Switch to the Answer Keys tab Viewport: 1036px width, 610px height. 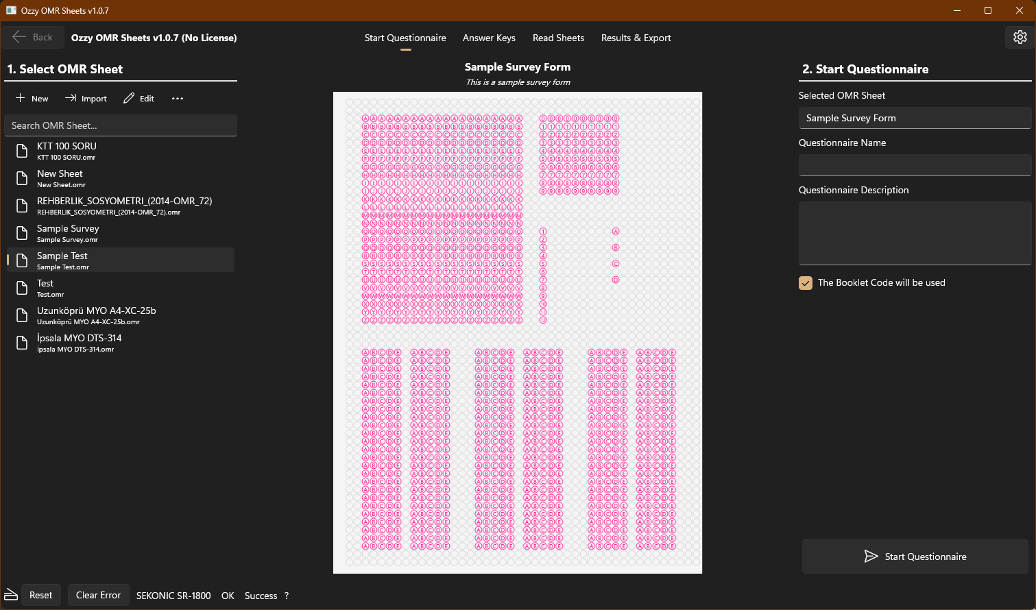pos(489,38)
